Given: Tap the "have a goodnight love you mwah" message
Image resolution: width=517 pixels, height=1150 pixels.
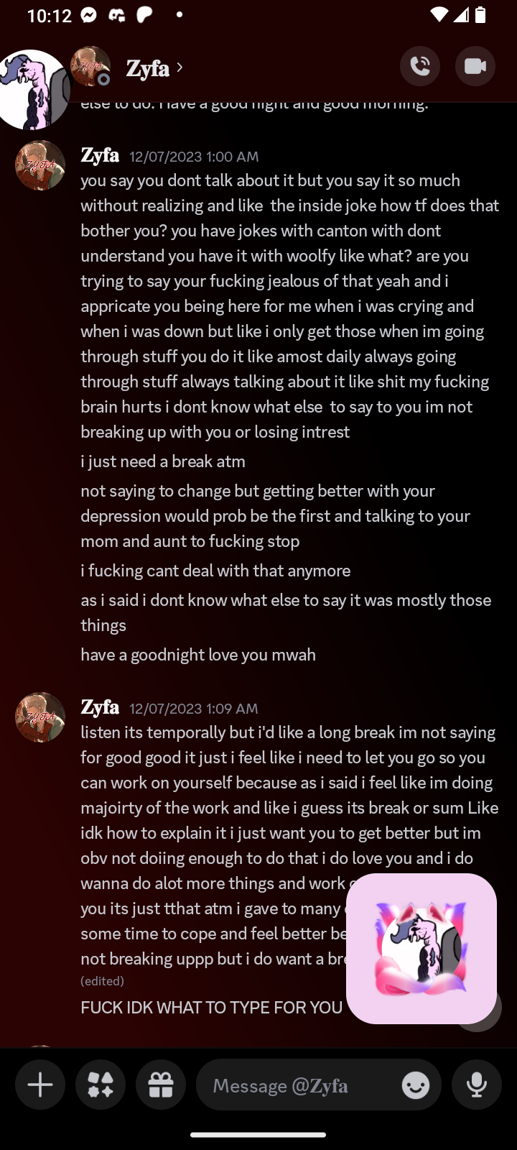Looking at the screenshot, I should (x=198, y=655).
